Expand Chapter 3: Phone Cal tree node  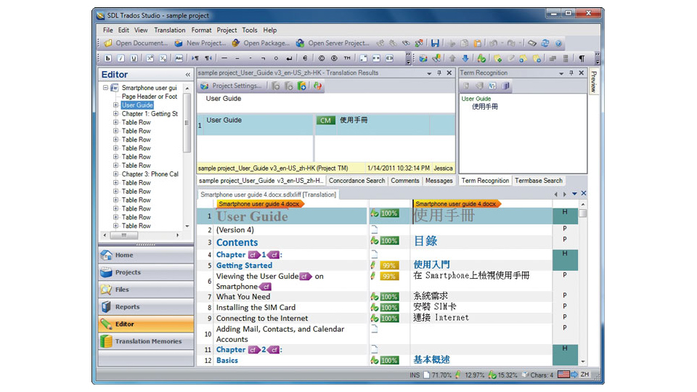pos(115,174)
